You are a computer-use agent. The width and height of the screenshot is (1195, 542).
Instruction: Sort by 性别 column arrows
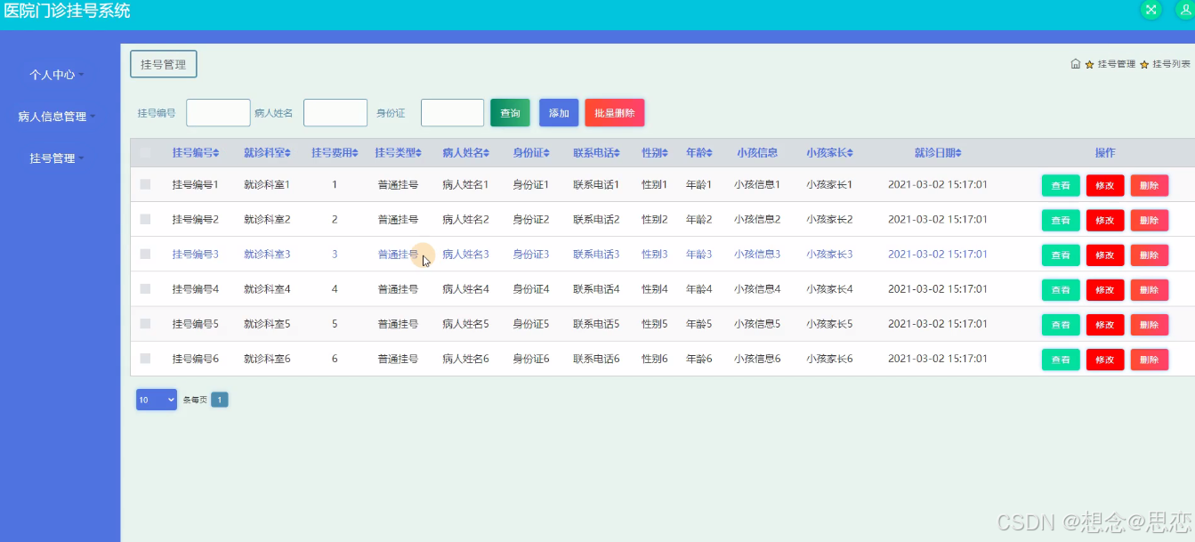click(666, 153)
